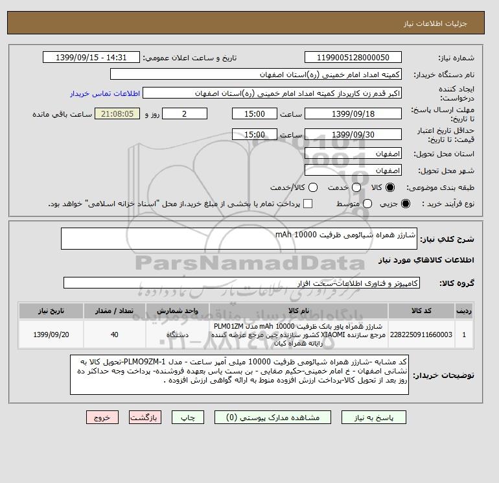The height and width of the screenshot is (483, 499).
Task: Click the need number field 1199005128000050
Action: point(353,58)
